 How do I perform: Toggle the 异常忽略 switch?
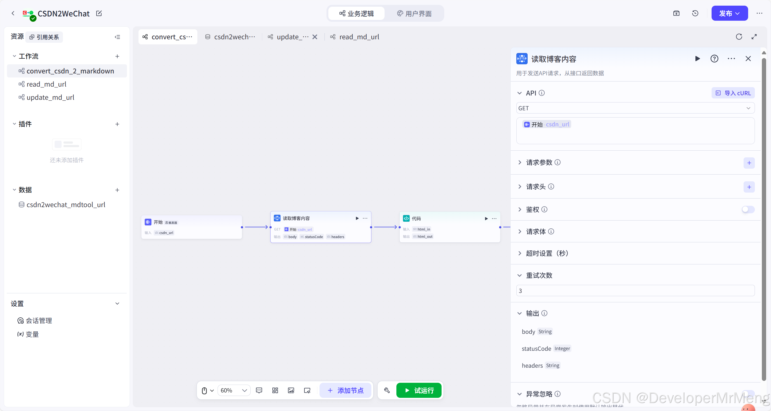click(748, 393)
